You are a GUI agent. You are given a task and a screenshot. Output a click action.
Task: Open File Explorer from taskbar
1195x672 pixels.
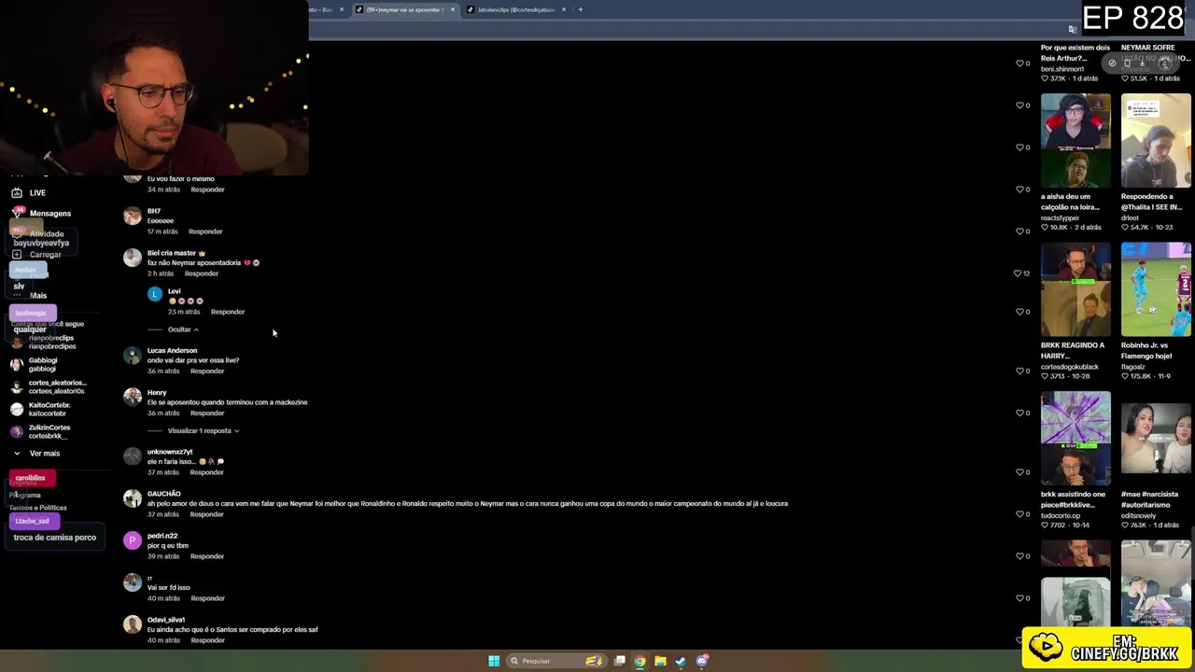(x=660, y=661)
